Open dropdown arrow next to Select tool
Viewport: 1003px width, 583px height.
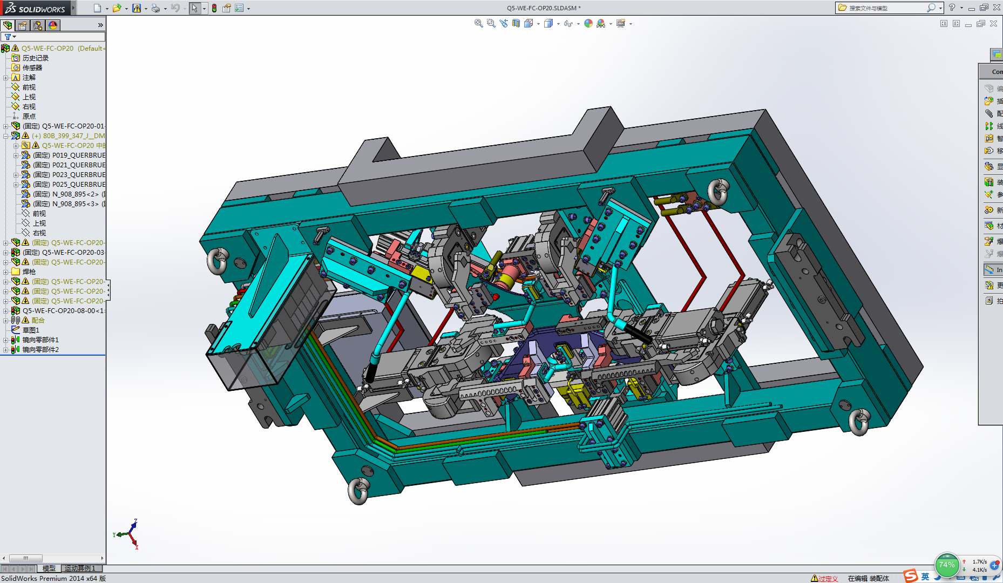tap(204, 9)
